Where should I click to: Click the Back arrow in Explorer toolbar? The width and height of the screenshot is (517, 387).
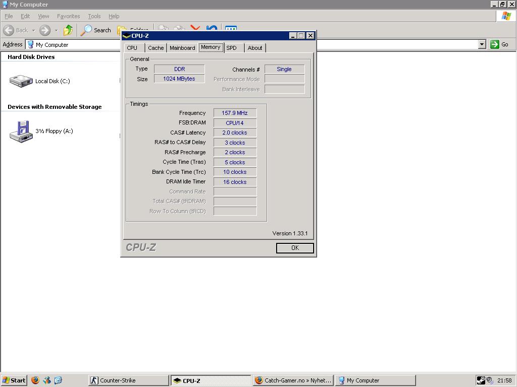point(9,30)
